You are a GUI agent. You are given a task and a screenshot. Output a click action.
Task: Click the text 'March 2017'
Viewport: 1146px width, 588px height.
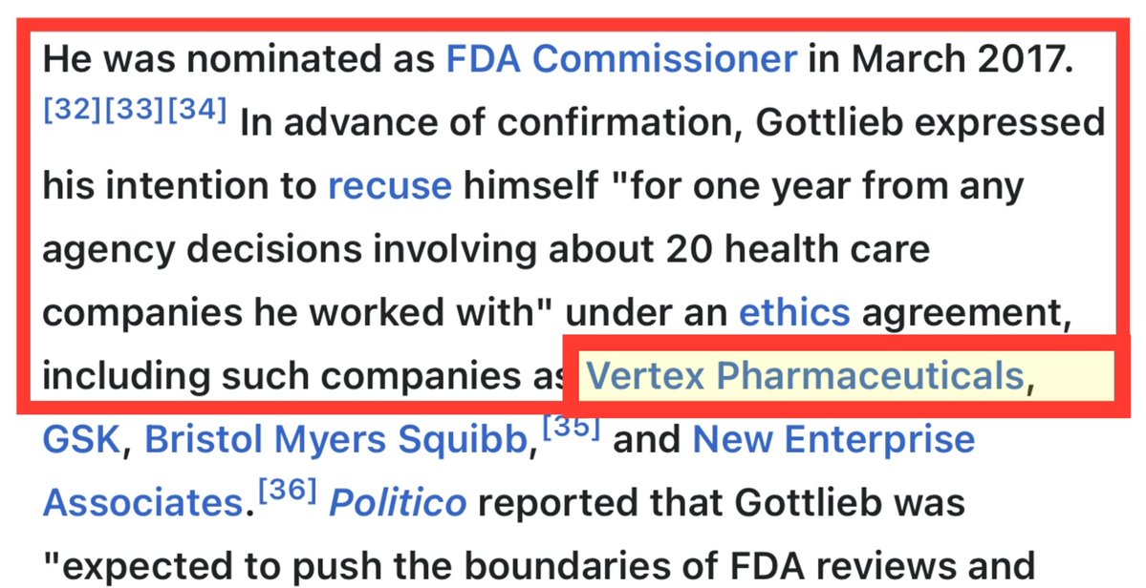[958, 59]
